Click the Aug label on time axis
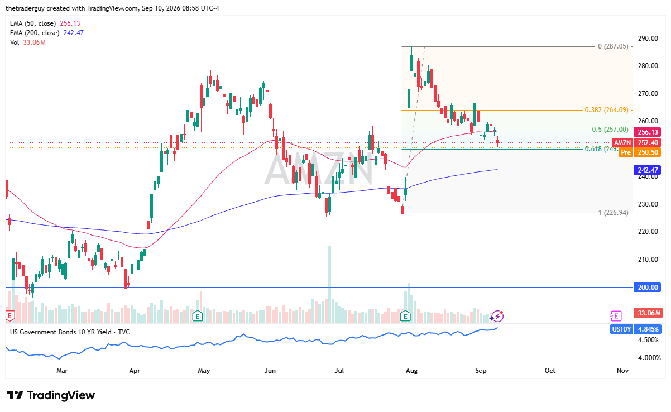 point(412,370)
